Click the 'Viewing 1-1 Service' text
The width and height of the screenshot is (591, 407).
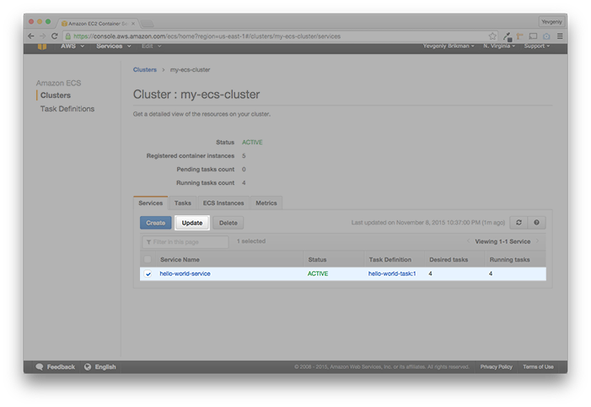tap(502, 241)
